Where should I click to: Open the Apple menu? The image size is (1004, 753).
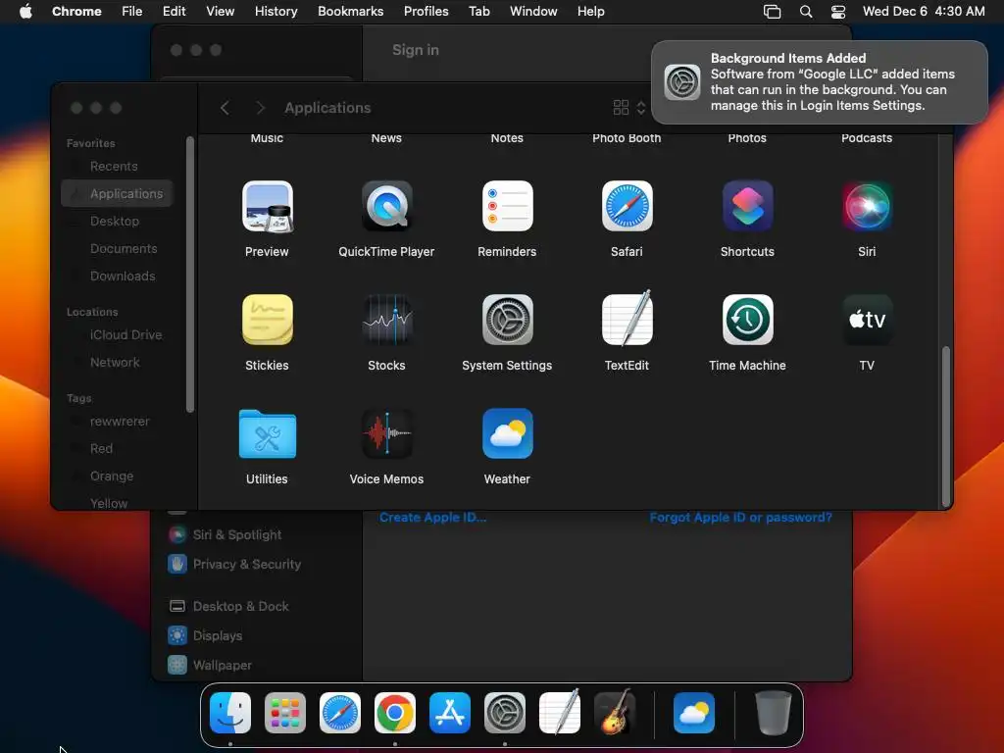pos(25,12)
